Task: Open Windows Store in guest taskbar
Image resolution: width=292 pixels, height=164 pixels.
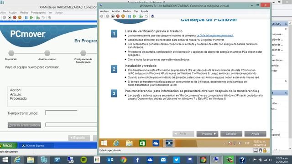Action: pos(142,143)
